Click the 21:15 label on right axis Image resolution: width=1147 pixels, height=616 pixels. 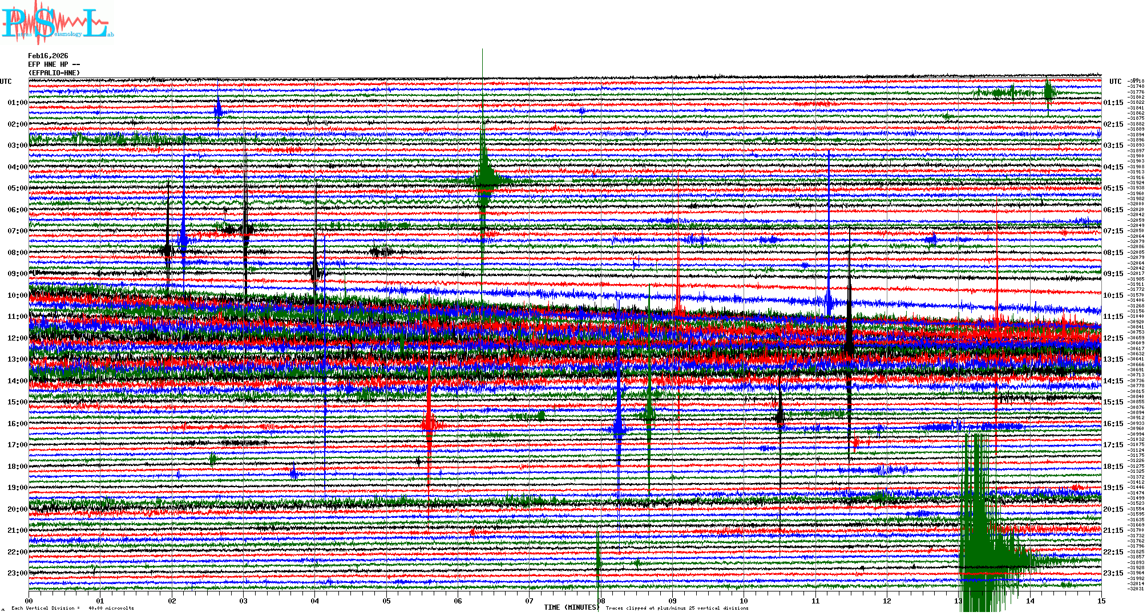click(x=1113, y=530)
